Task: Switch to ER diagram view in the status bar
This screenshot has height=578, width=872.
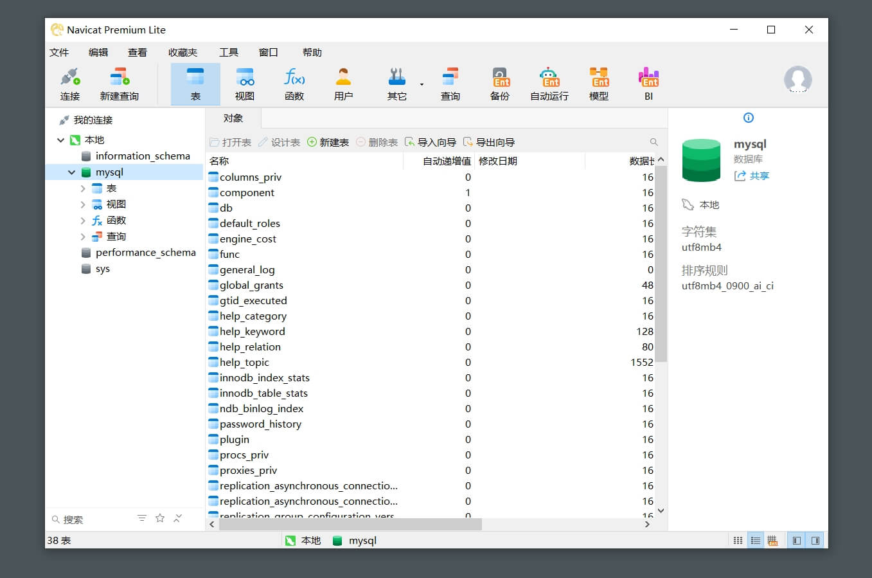Action: 772,541
